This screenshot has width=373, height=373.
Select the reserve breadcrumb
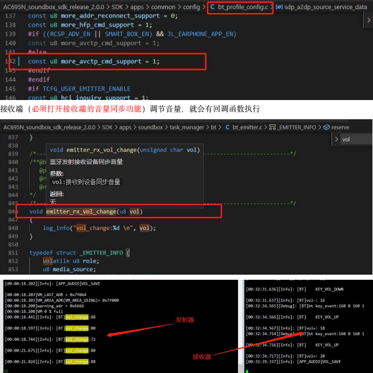(x=340, y=127)
